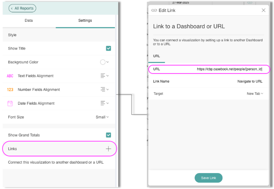The height and width of the screenshot is (189, 274).
Task: Go back to All Reports
Action: coord(22,8)
